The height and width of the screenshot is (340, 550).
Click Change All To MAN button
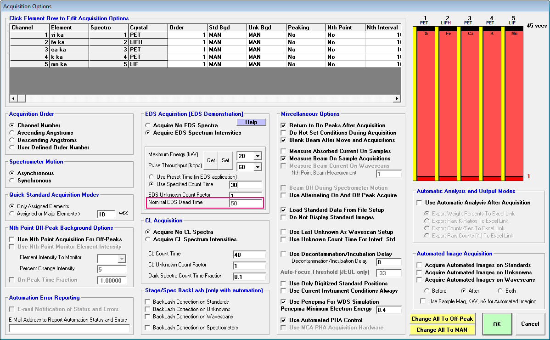[x=442, y=329]
